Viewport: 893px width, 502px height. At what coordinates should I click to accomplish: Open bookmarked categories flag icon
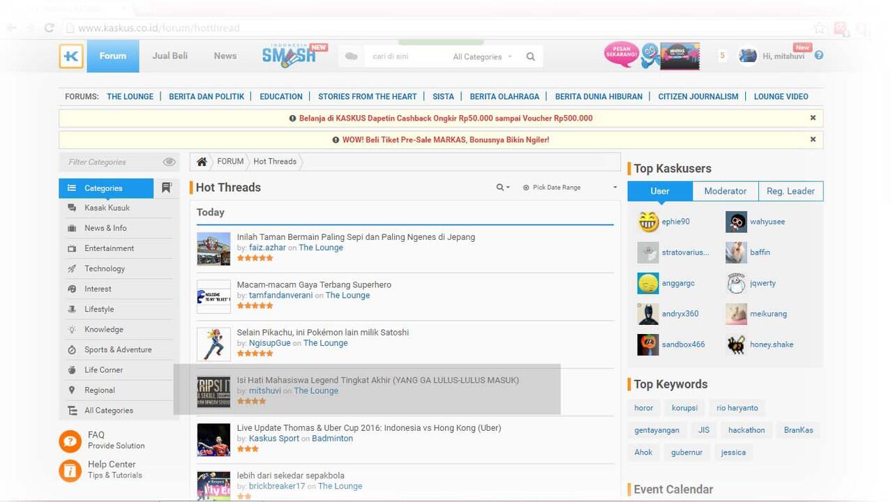coord(166,188)
